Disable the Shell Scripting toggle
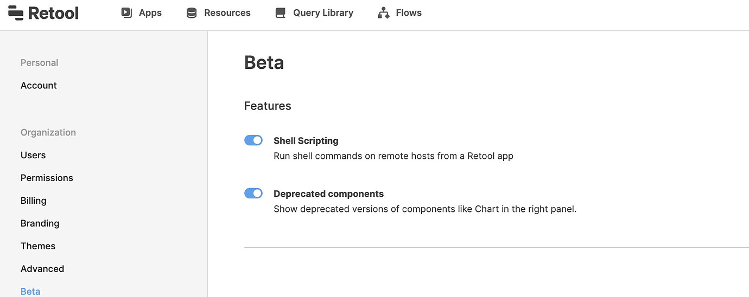Screen dimensions: 749x297 tap(253, 140)
